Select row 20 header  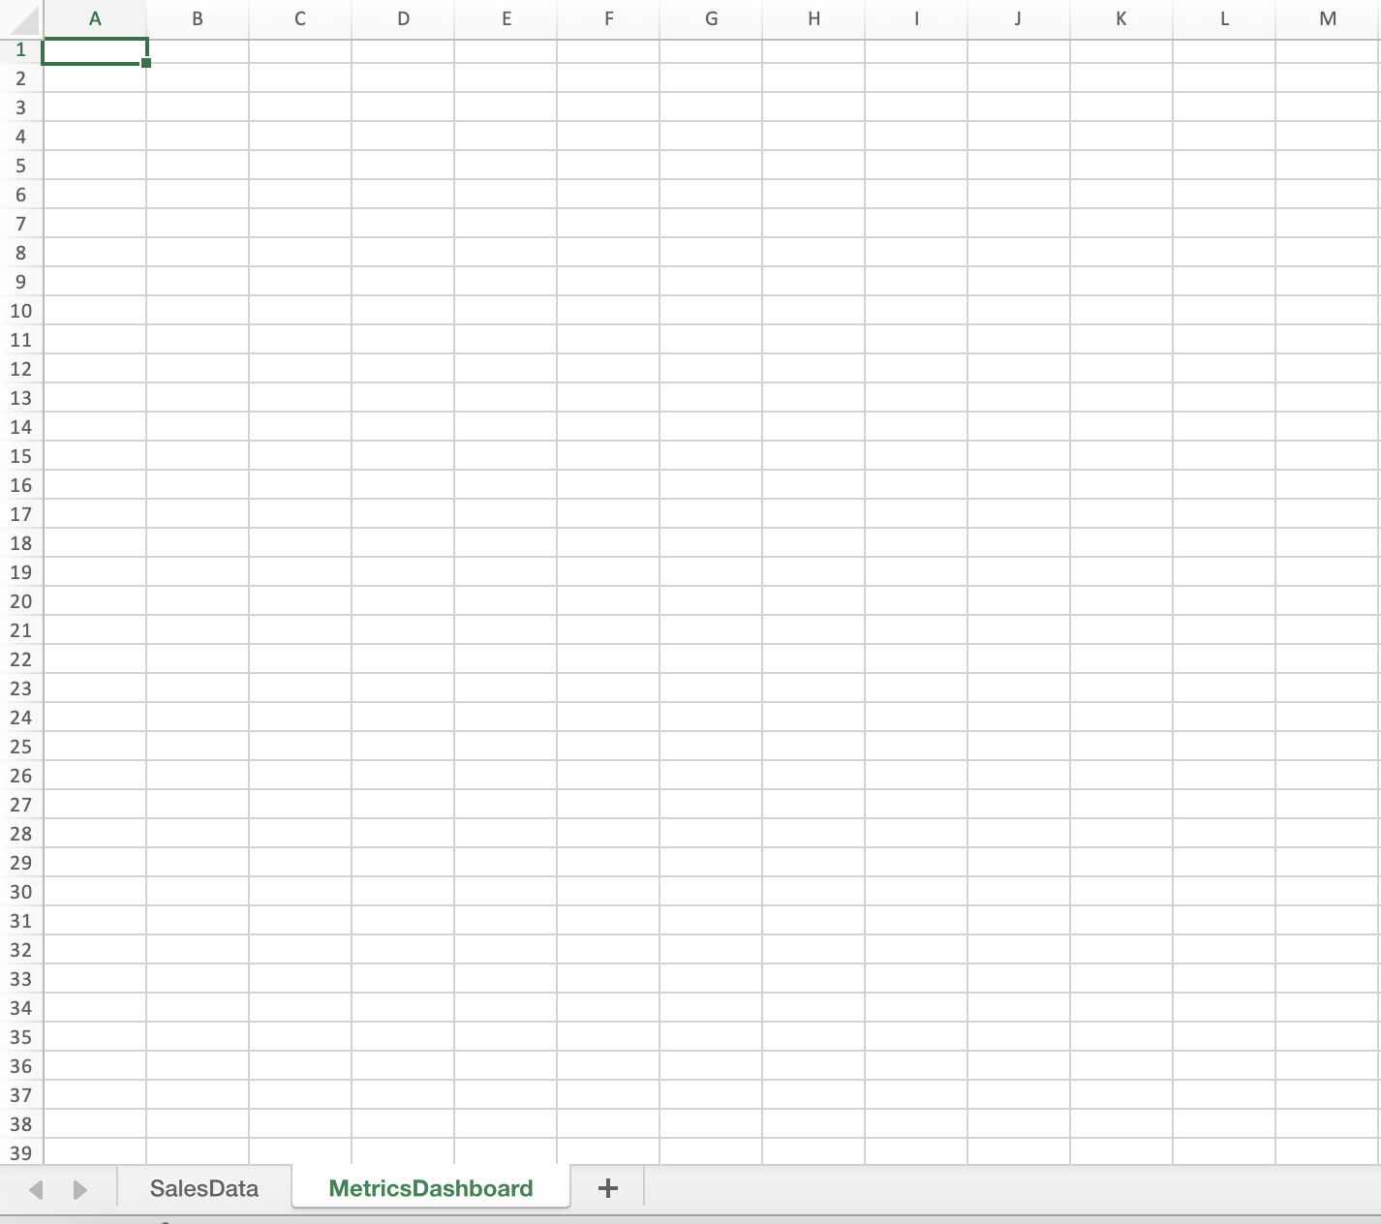click(20, 601)
